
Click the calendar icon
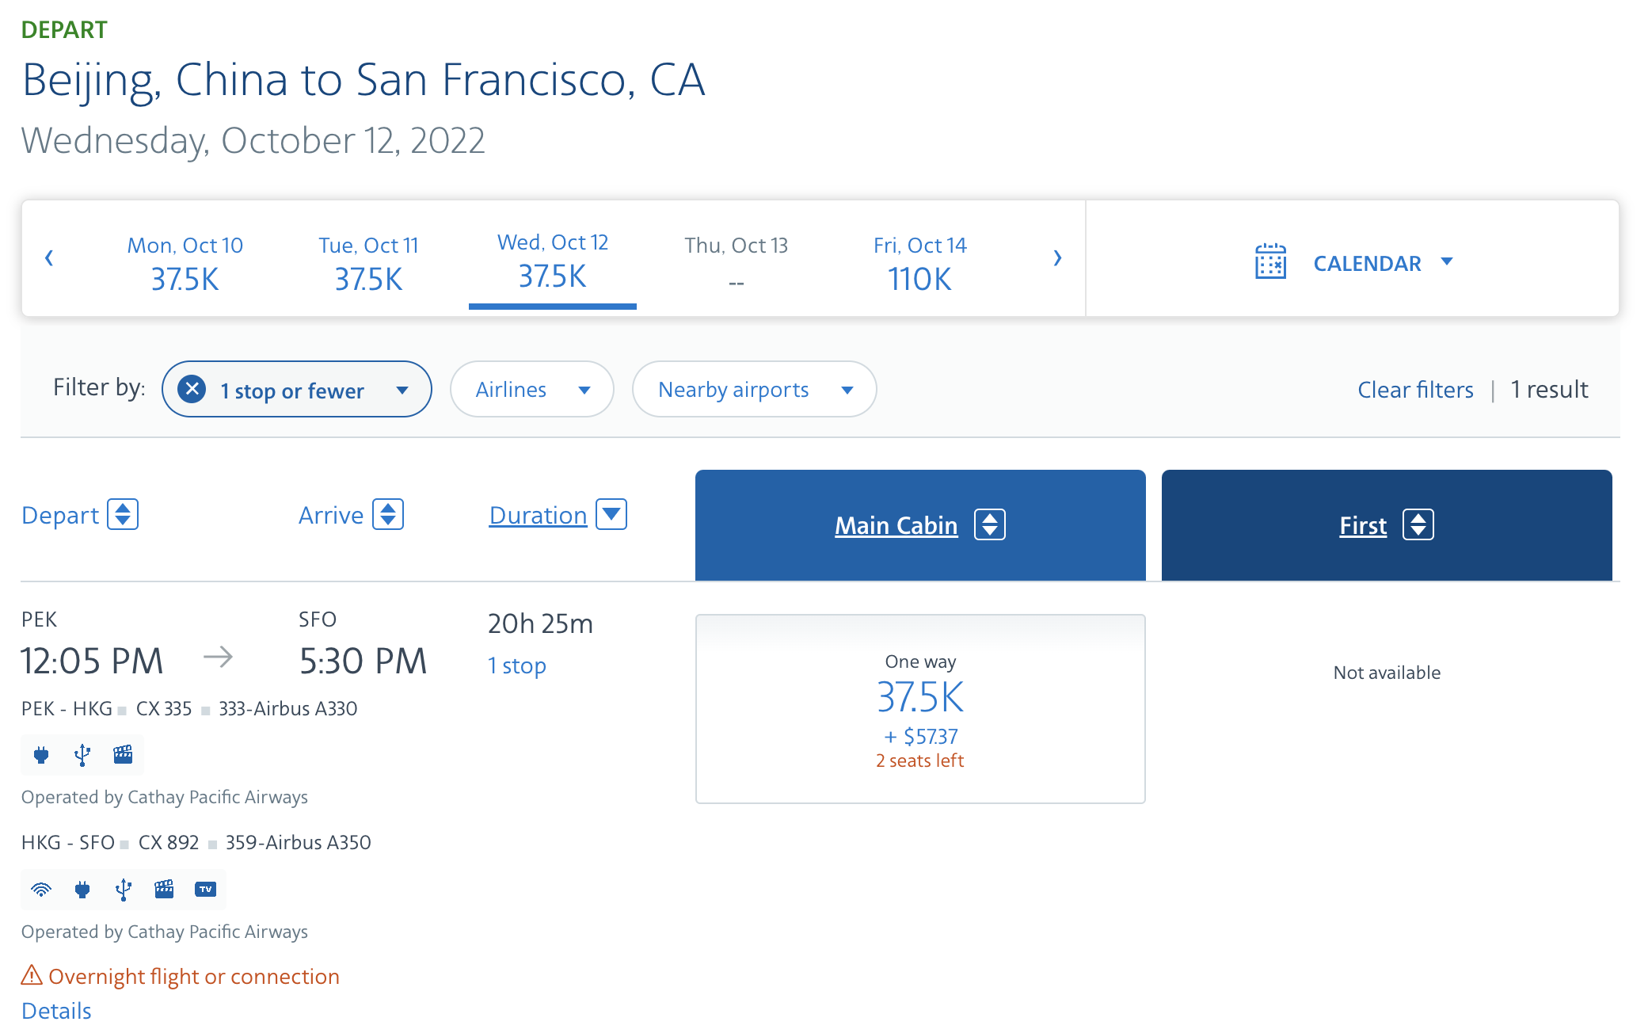[1270, 262]
